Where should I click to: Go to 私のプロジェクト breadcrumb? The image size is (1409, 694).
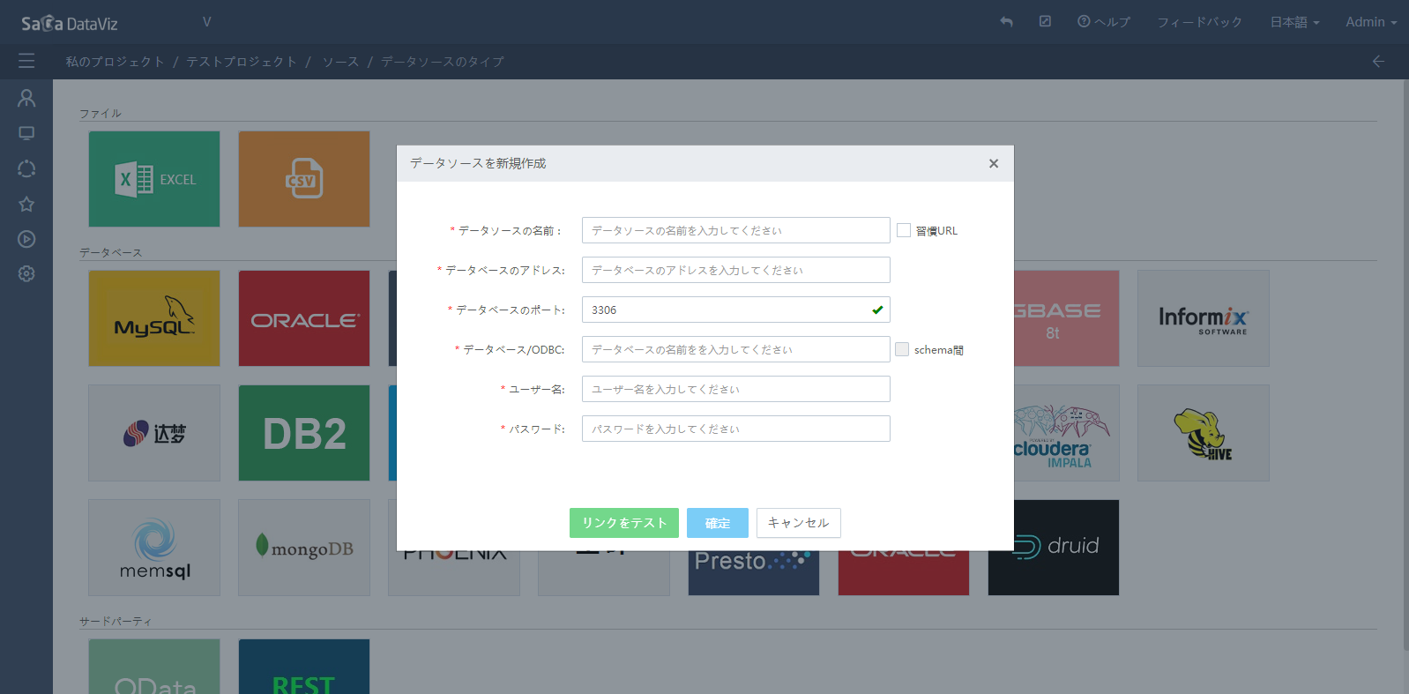[116, 61]
